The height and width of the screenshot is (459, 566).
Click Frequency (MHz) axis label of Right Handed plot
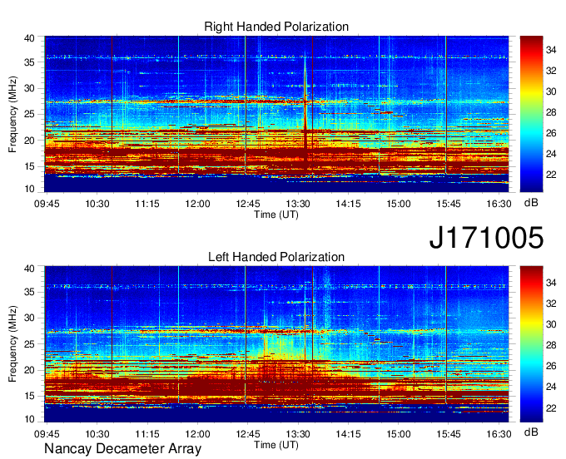(x=12, y=114)
